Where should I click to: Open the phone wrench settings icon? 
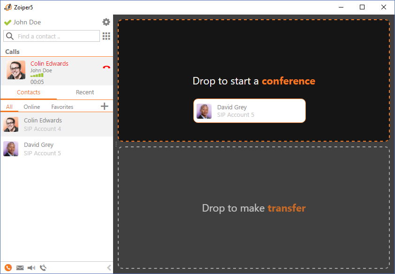point(43,268)
